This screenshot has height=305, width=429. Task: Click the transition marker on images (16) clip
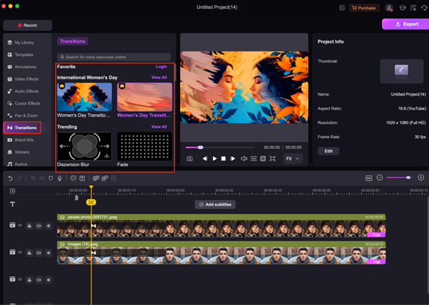click(93, 253)
